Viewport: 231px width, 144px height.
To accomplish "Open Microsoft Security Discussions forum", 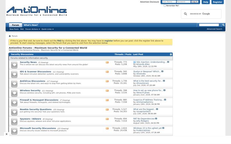I will coord(38,128).
